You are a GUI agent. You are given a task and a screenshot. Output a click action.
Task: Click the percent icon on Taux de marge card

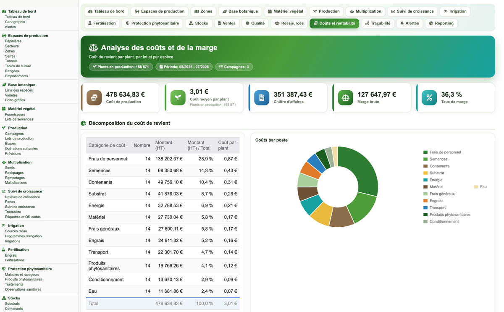coord(429,97)
